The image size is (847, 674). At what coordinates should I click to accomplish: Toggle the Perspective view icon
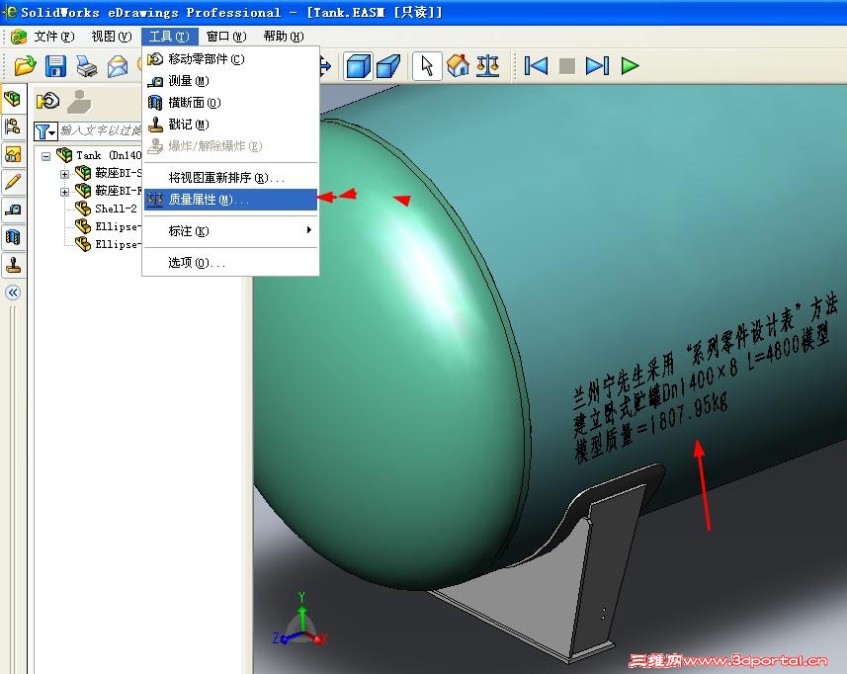click(x=387, y=66)
